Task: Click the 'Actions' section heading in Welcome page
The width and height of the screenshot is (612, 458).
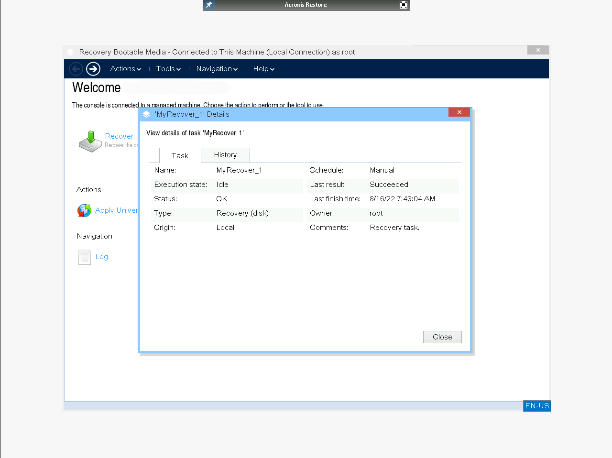Action: pos(89,190)
